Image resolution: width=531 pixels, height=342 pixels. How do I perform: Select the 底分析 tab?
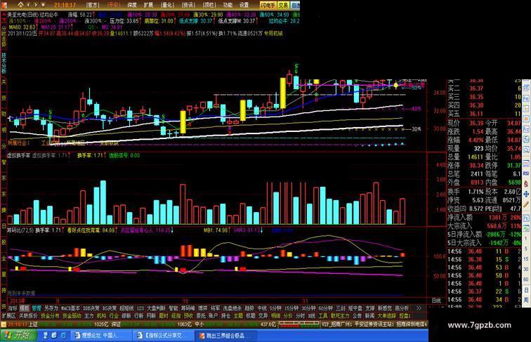[402, 308]
